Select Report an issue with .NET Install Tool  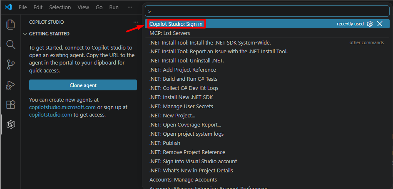(267, 52)
